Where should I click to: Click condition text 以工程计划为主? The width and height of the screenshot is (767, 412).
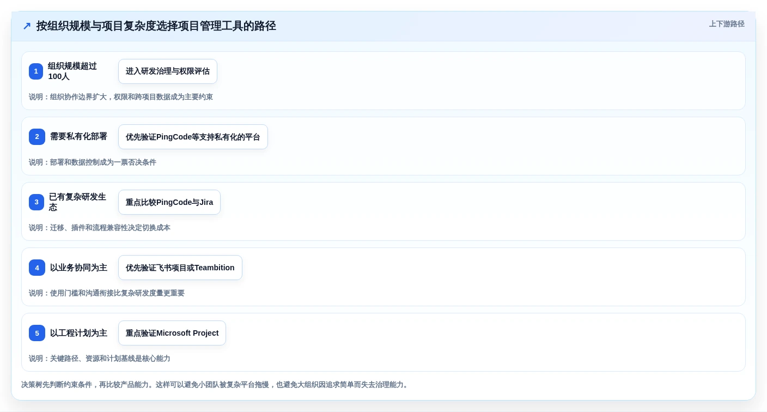tap(78, 333)
